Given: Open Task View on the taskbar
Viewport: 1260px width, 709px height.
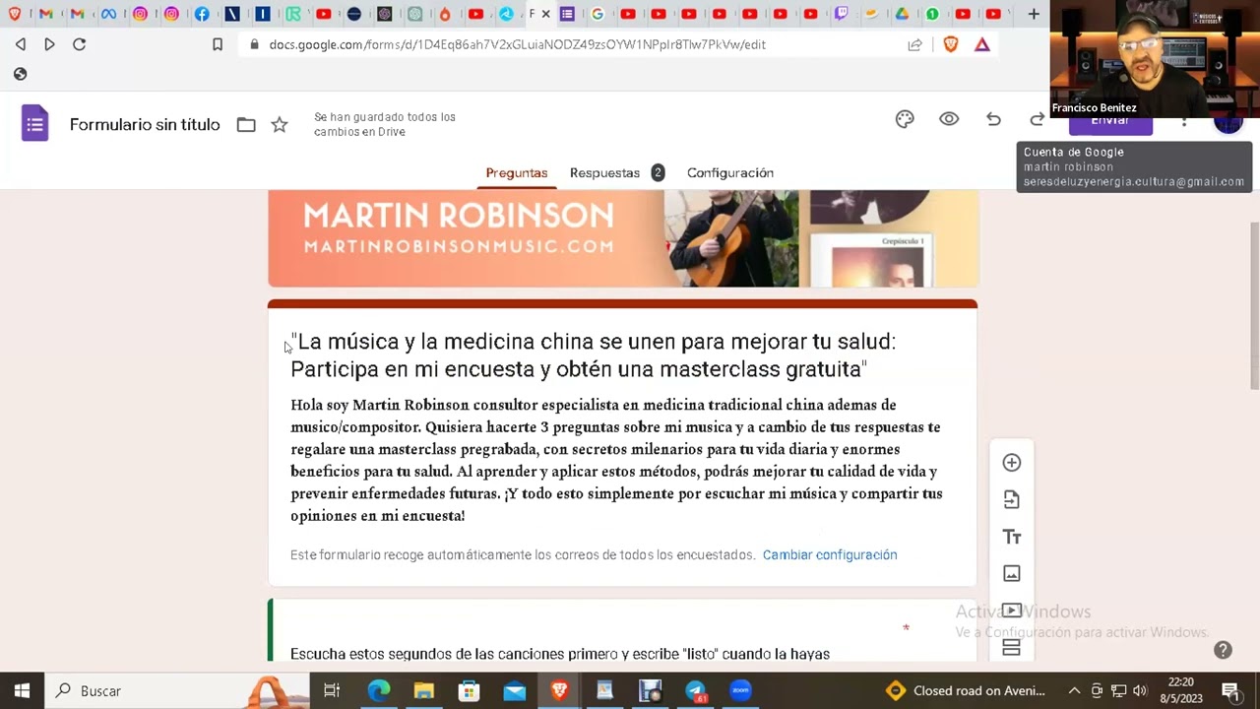Looking at the screenshot, I should [332, 691].
